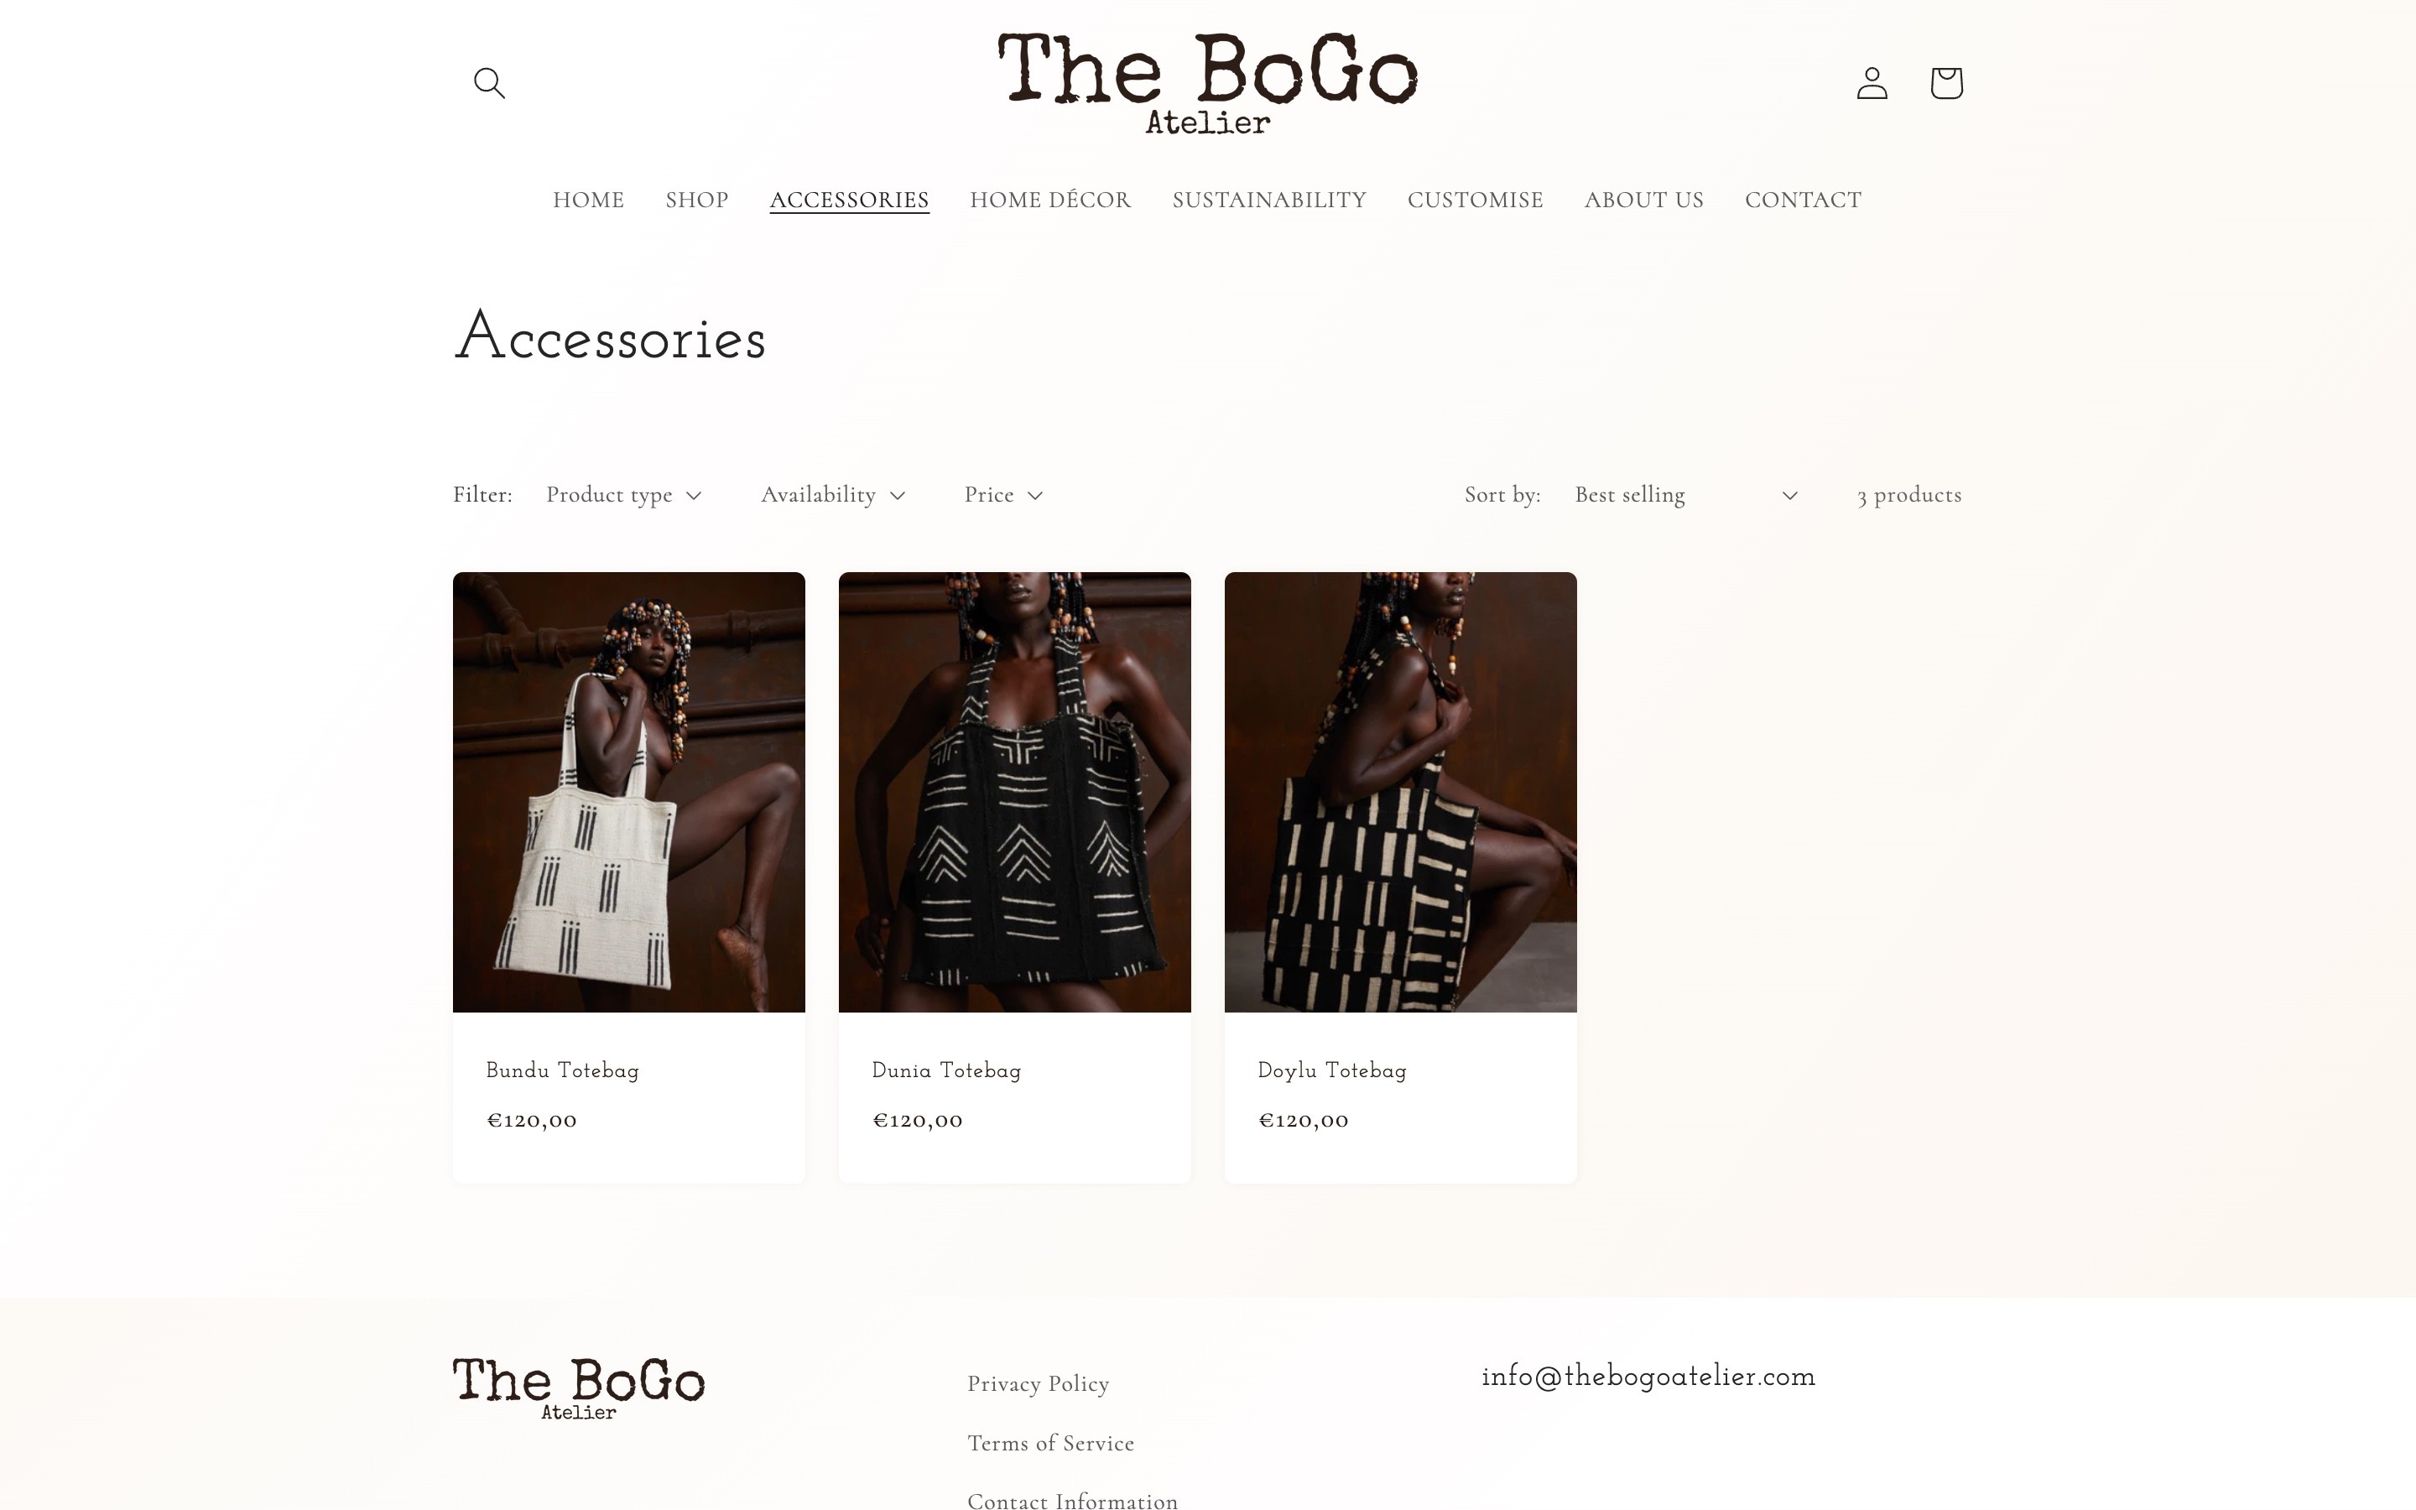Click the Doylu Totebag title link

coord(1332,1070)
